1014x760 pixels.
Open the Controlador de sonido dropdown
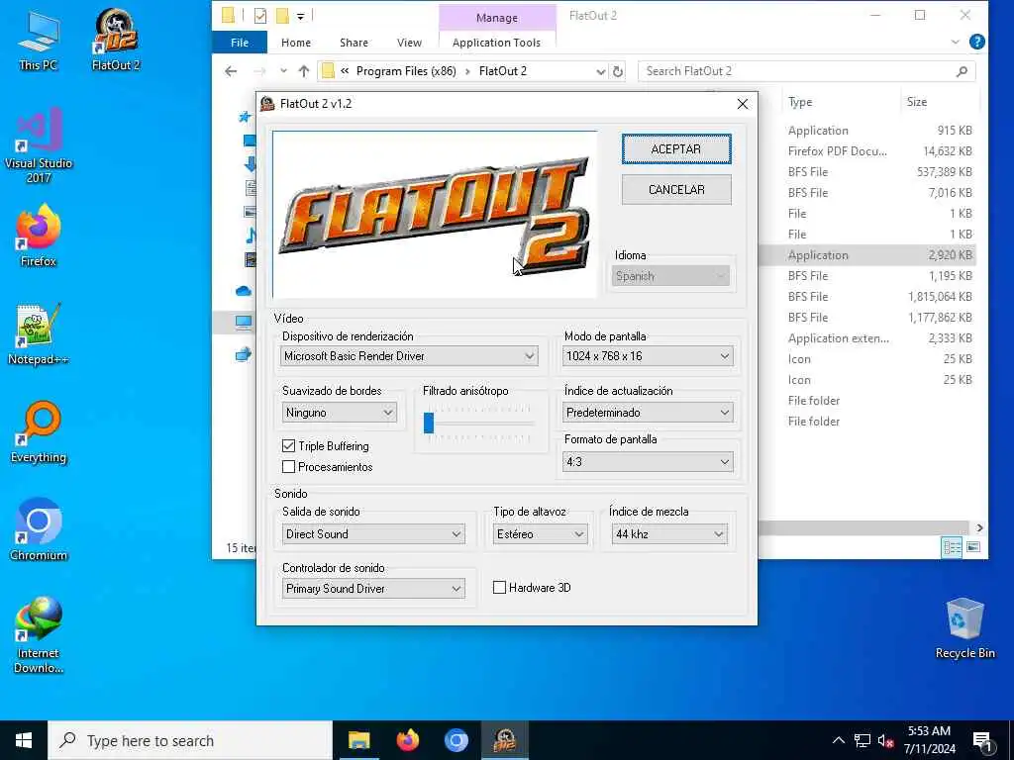(x=373, y=588)
